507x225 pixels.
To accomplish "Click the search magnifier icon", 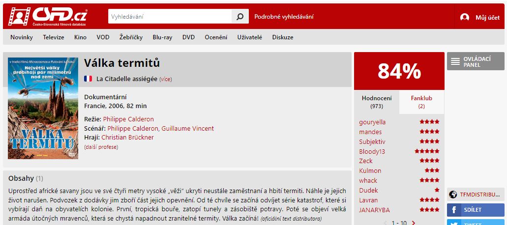I will (240, 17).
